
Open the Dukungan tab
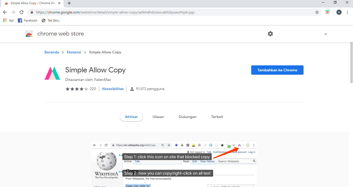click(188, 117)
